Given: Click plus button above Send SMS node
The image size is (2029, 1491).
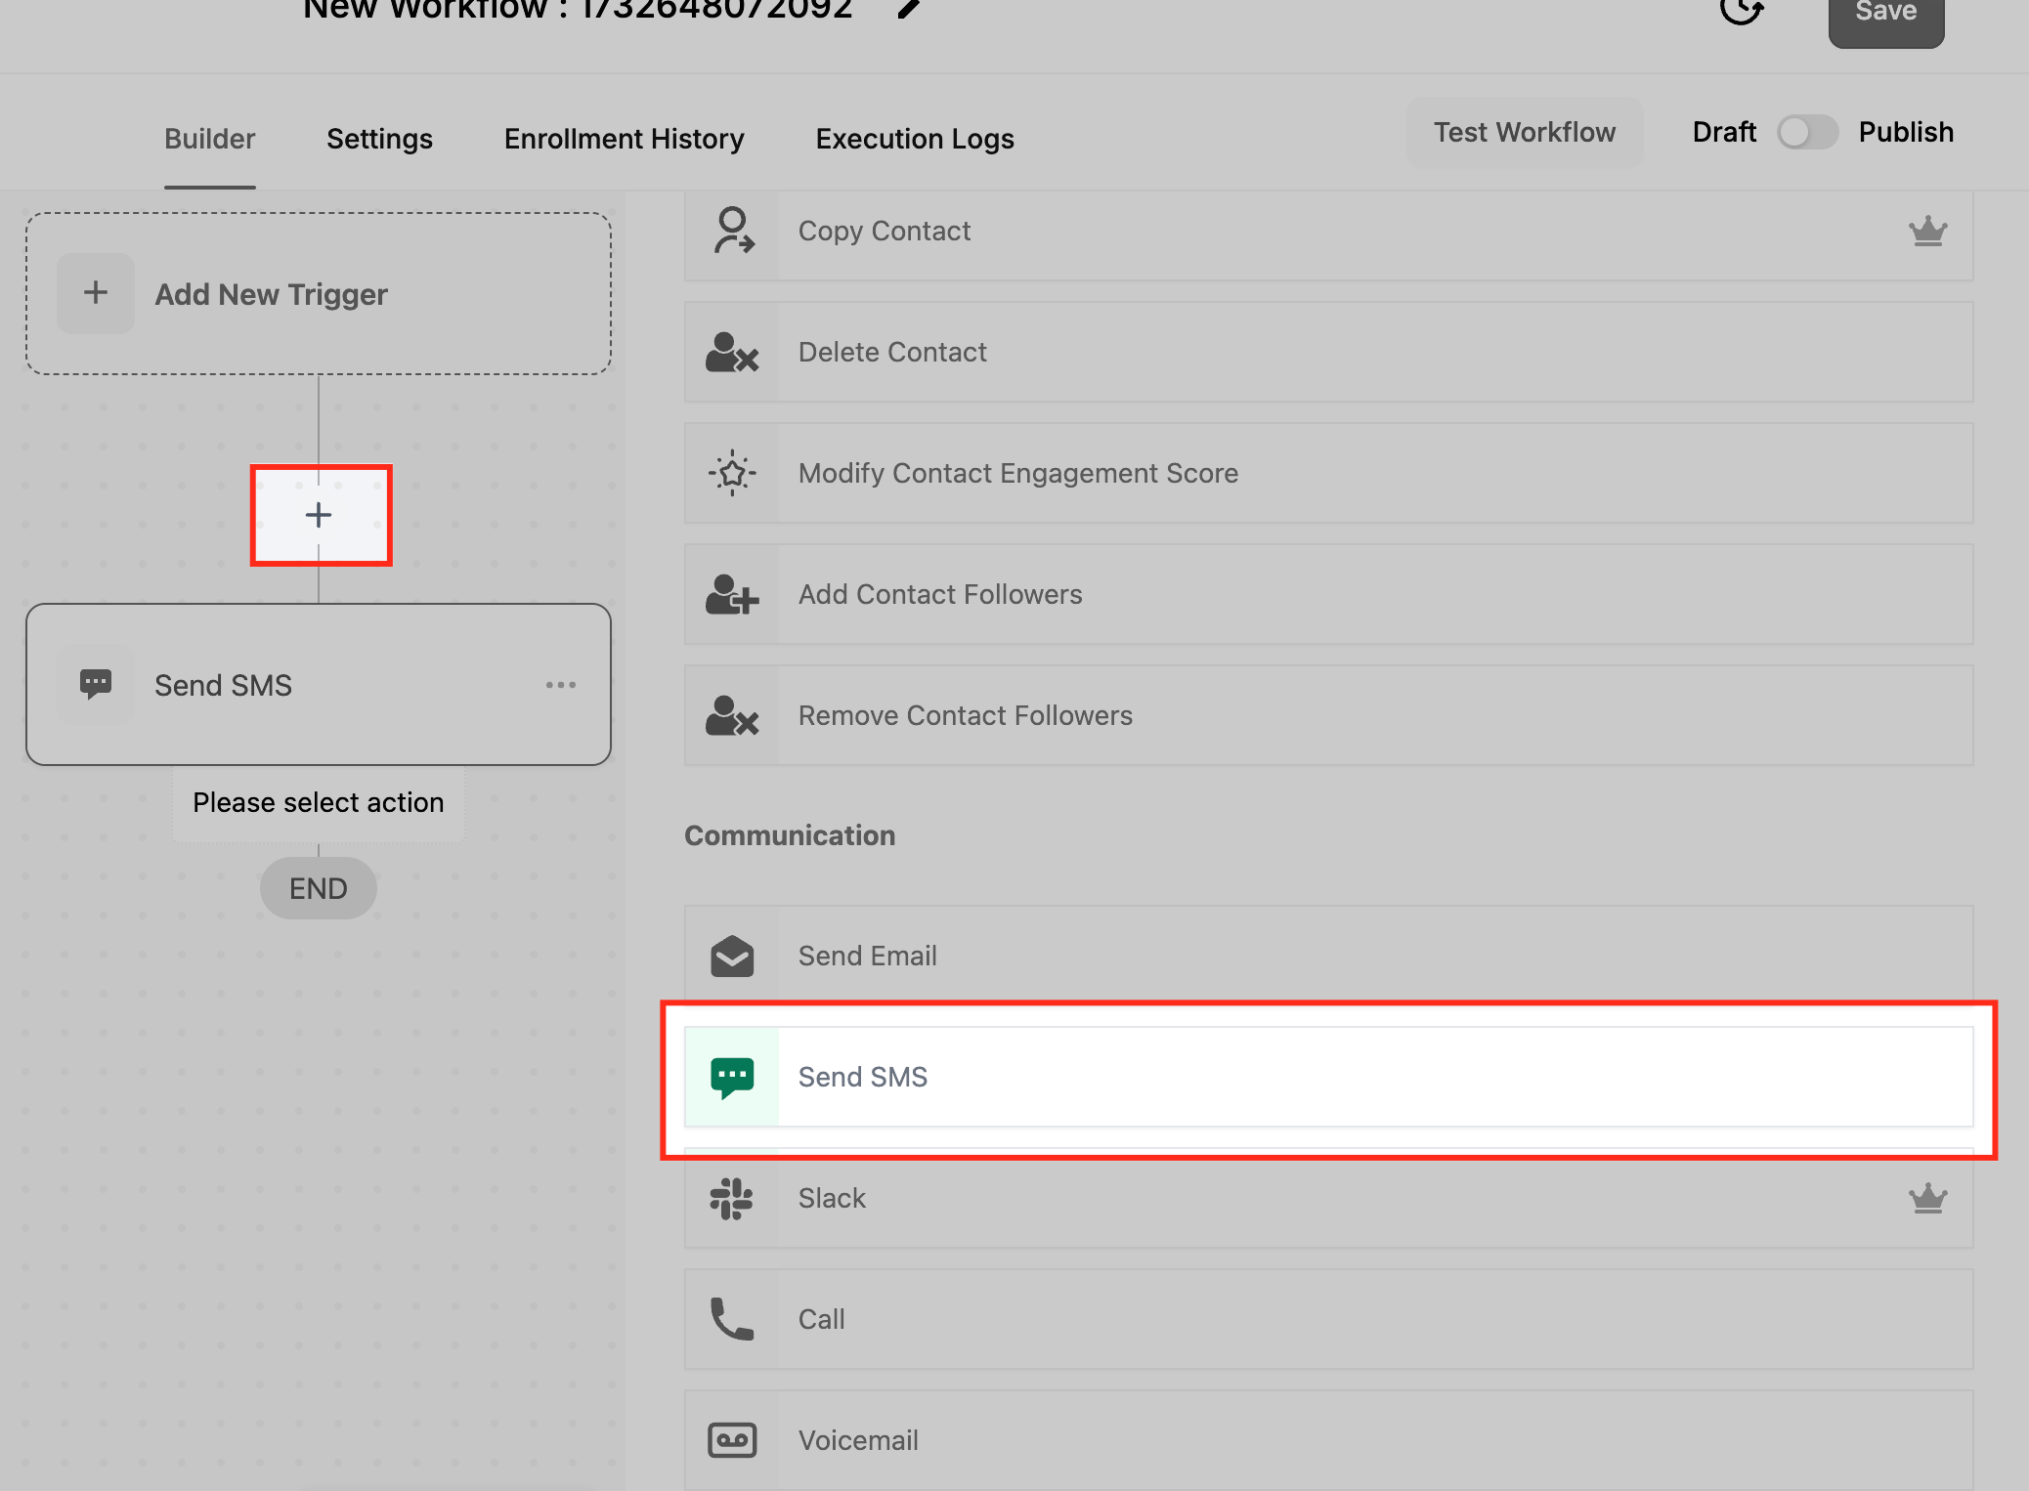Looking at the screenshot, I should coord(319,515).
